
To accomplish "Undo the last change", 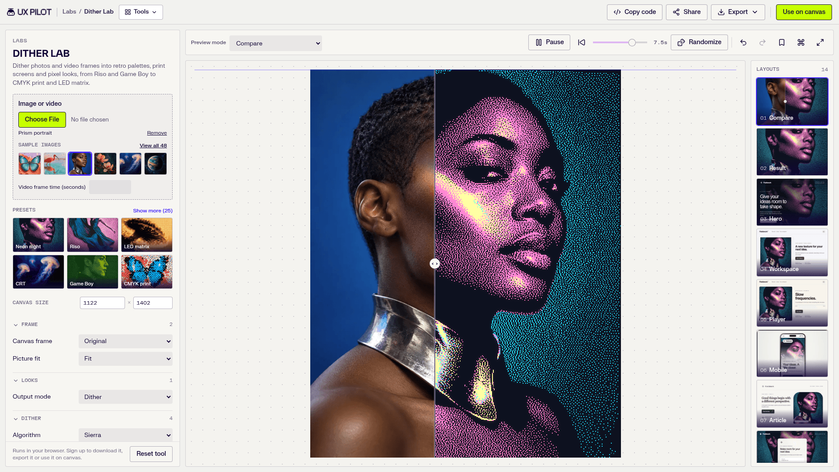I will click(x=743, y=42).
